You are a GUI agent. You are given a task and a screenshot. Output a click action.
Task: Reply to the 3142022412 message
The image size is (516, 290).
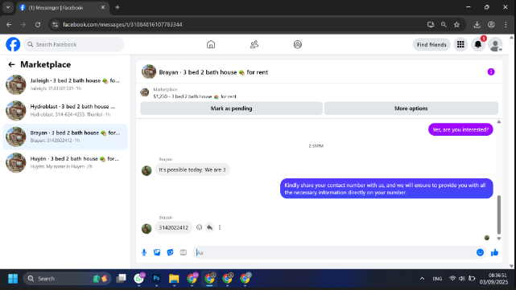[x=209, y=227]
